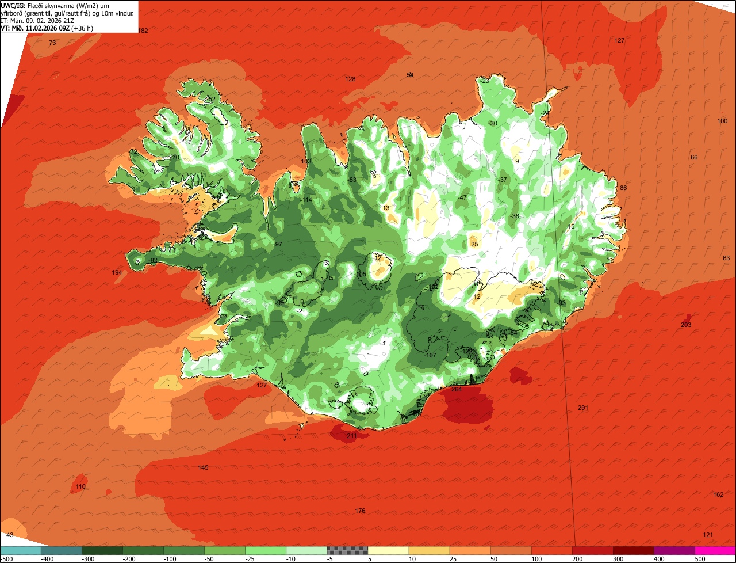Click the map value -70 in Westfjords
Screen dimensions: 736x563
point(175,158)
